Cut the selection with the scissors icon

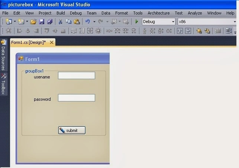[x=60, y=22]
